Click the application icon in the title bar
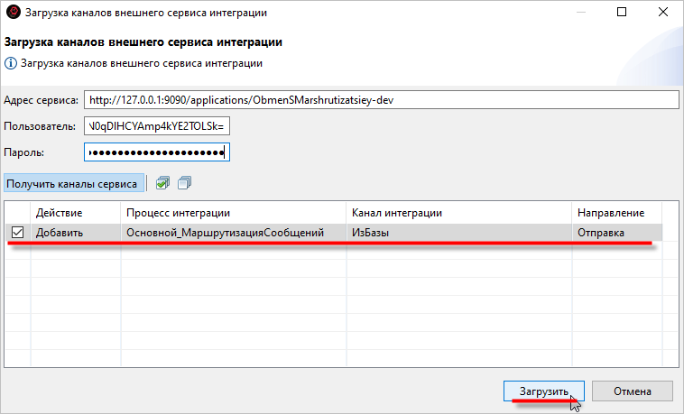The image size is (684, 414). coord(13,14)
